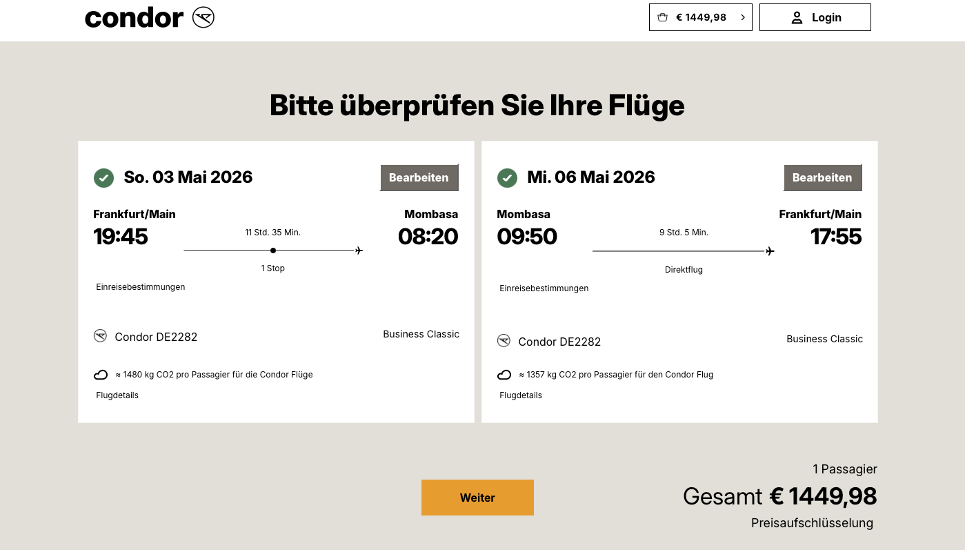Click Condor airline icon on outbound flight
Image resolution: width=965 pixels, height=550 pixels.
tap(101, 336)
